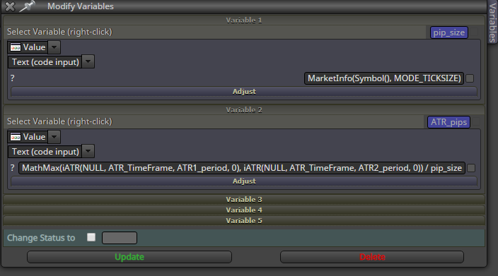The width and height of the screenshot is (498, 276).
Task: Edit the MarketInfo(Symbol(), MODE_TICKSIZE) input
Action: tap(384, 78)
